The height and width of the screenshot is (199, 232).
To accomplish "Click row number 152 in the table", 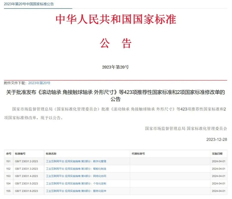I will 8,169.
